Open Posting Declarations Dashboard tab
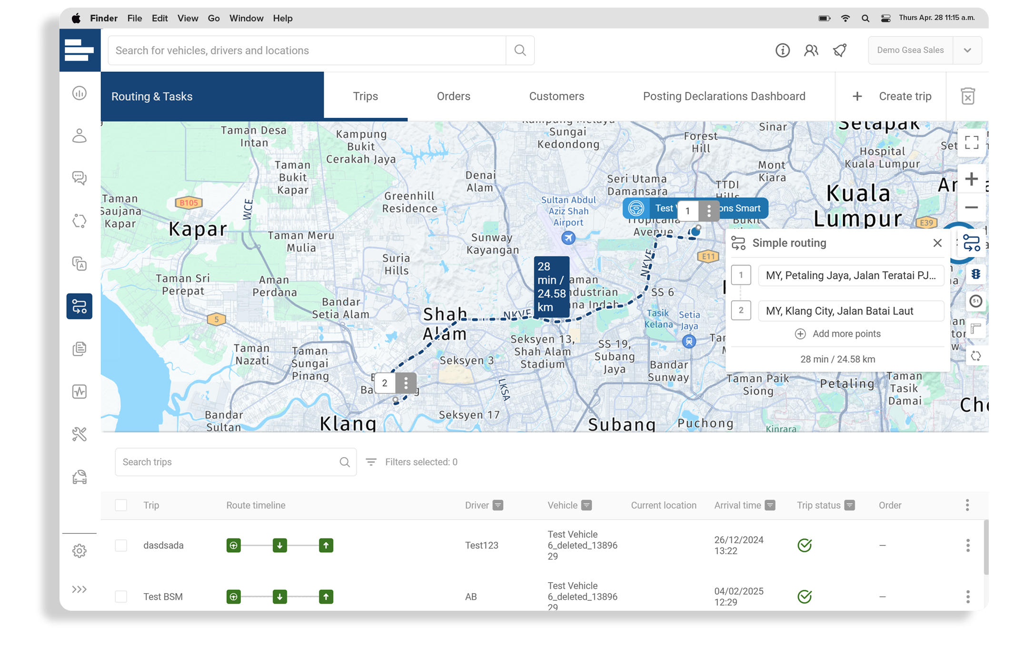 (x=724, y=96)
